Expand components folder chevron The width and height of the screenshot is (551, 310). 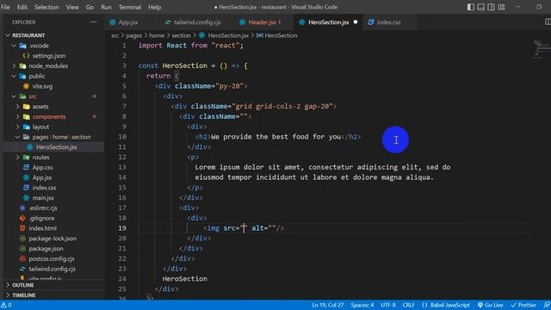pos(17,117)
